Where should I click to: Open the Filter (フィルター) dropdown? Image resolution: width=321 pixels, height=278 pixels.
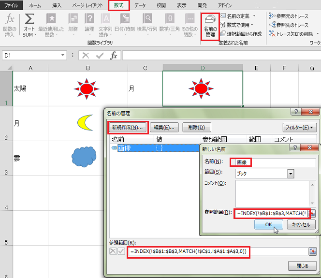pos(299,128)
